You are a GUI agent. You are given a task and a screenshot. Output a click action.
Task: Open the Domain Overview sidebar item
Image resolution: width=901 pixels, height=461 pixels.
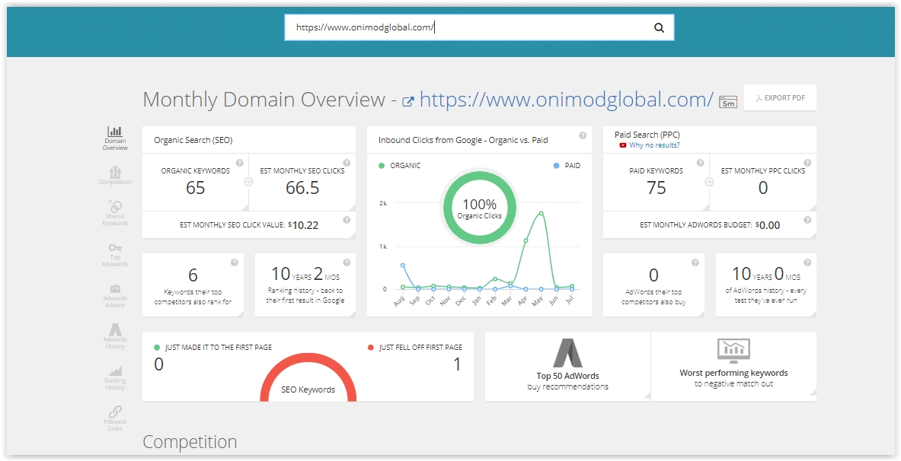tap(115, 139)
